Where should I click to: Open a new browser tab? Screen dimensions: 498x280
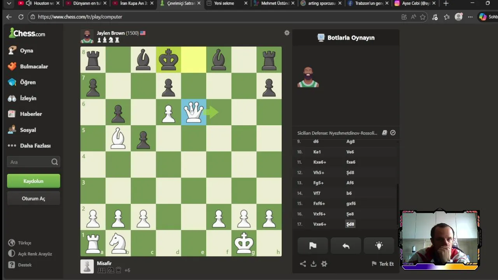tap(446, 3)
